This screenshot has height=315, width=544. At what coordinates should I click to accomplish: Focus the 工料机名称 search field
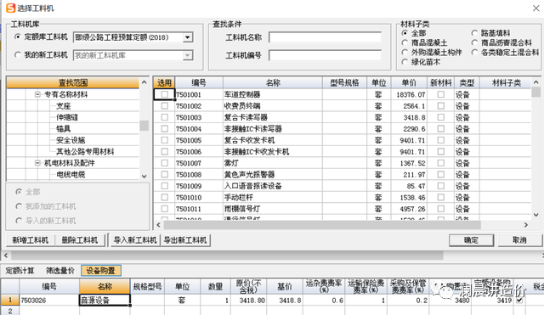[325, 37]
